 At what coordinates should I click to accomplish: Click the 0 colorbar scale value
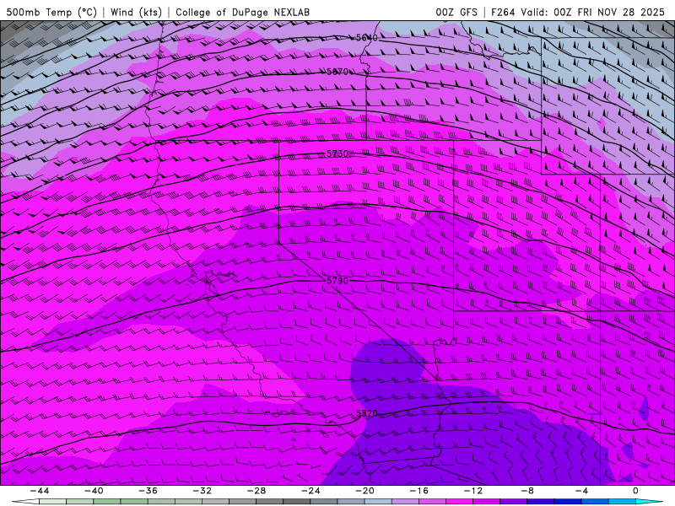[636, 491]
